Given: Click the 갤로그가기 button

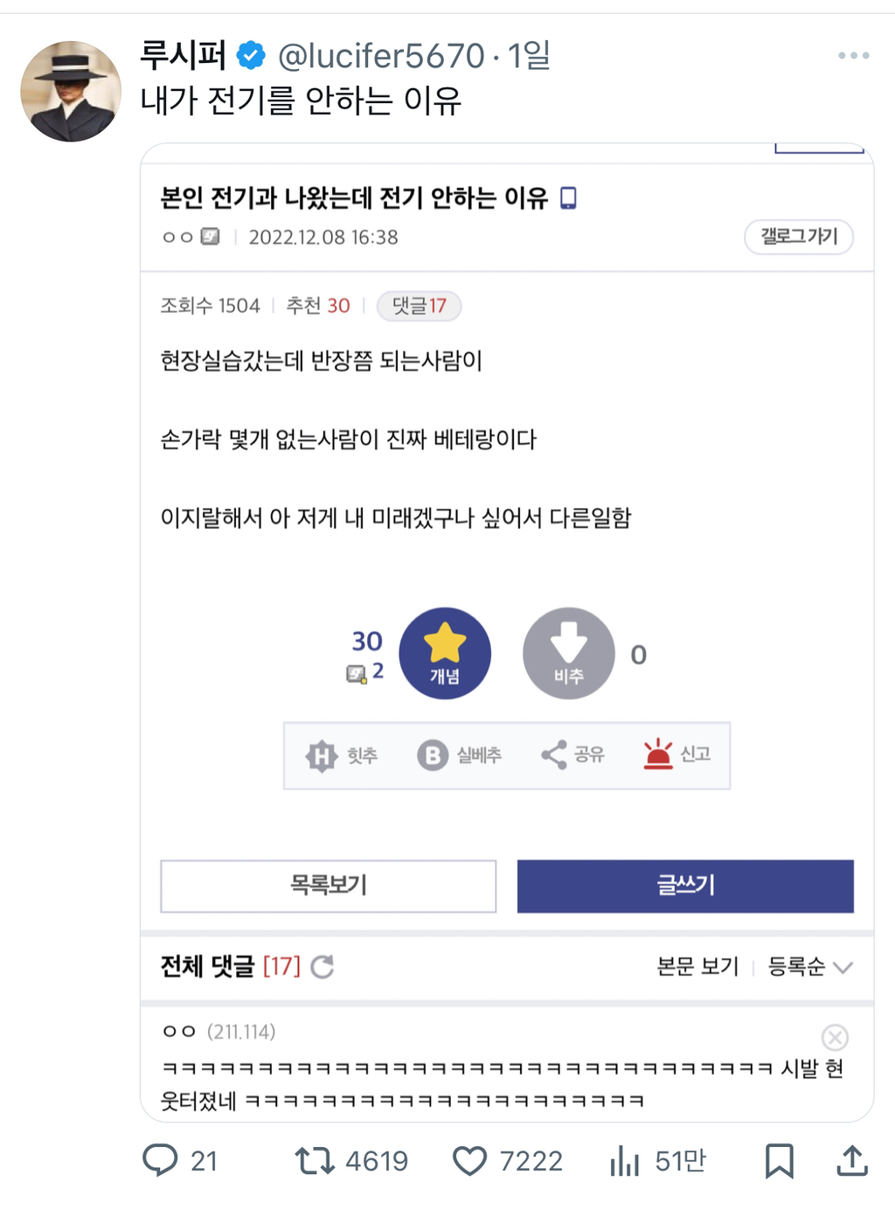Looking at the screenshot, I should pos(799,236).
